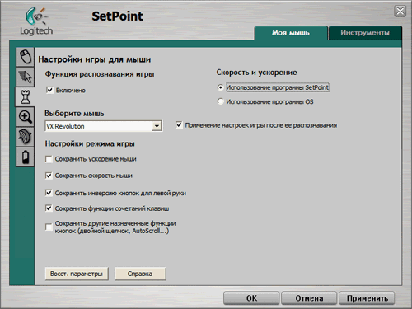412x309 pixels.
Task: Click the Скорость и ускорение heading
Action: coord(257,73)
